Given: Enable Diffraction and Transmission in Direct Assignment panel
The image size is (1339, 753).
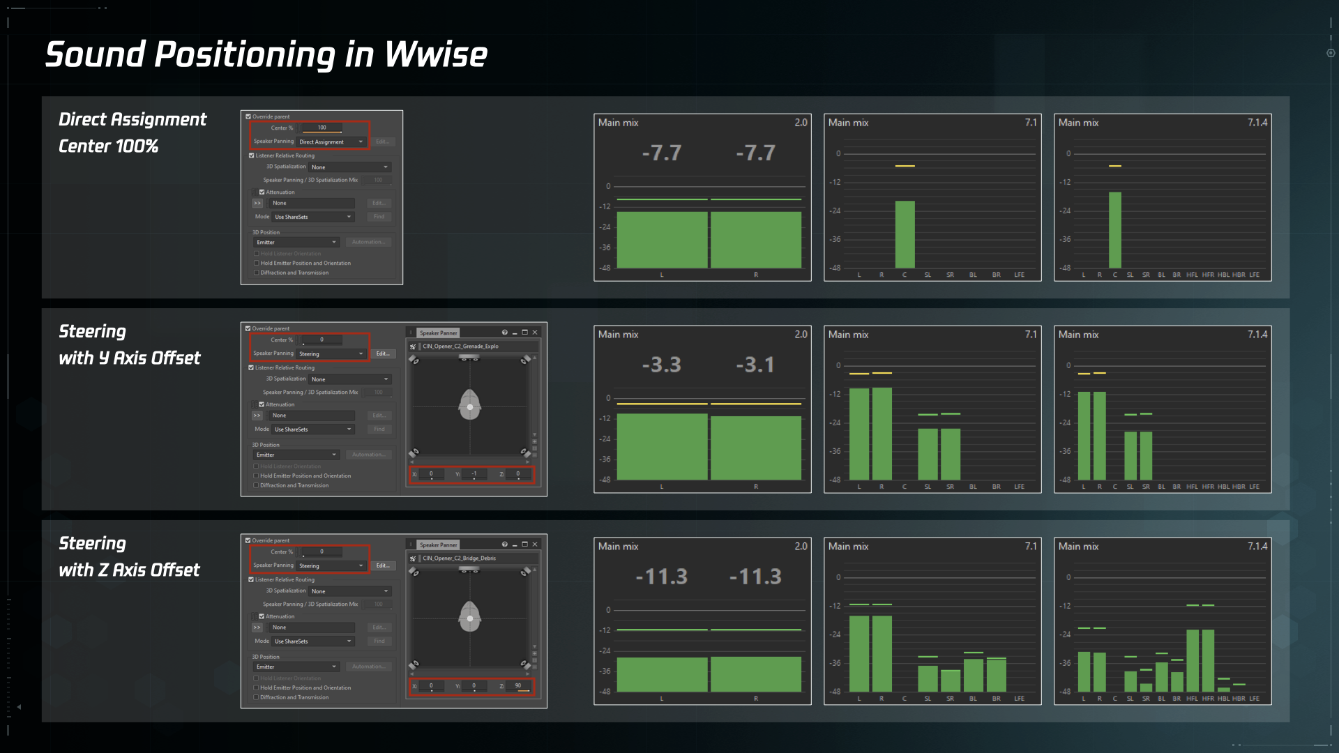Looking at the screenshot, I should point(257,273).
